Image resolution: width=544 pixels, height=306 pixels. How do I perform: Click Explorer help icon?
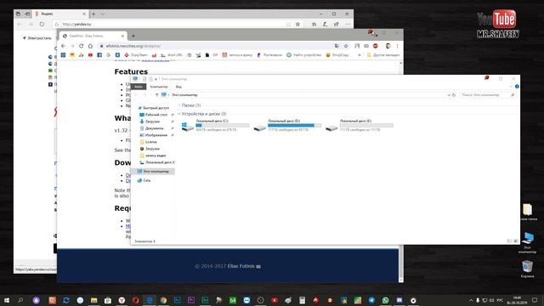tap(517, 87)
